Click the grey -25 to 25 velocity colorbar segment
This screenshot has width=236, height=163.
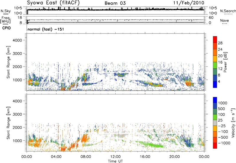215,123
